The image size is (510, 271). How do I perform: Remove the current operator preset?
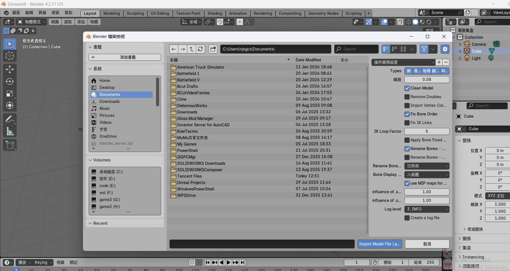click(x=446, y=62)
